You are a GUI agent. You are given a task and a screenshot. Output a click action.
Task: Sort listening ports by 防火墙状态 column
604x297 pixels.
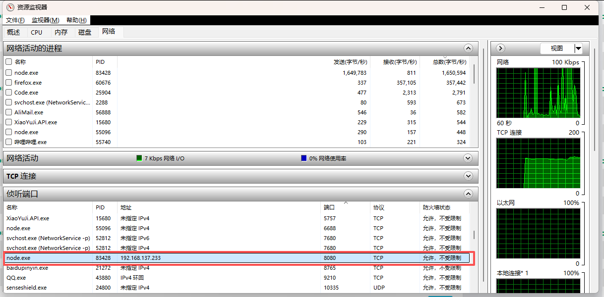coord(436,207)
